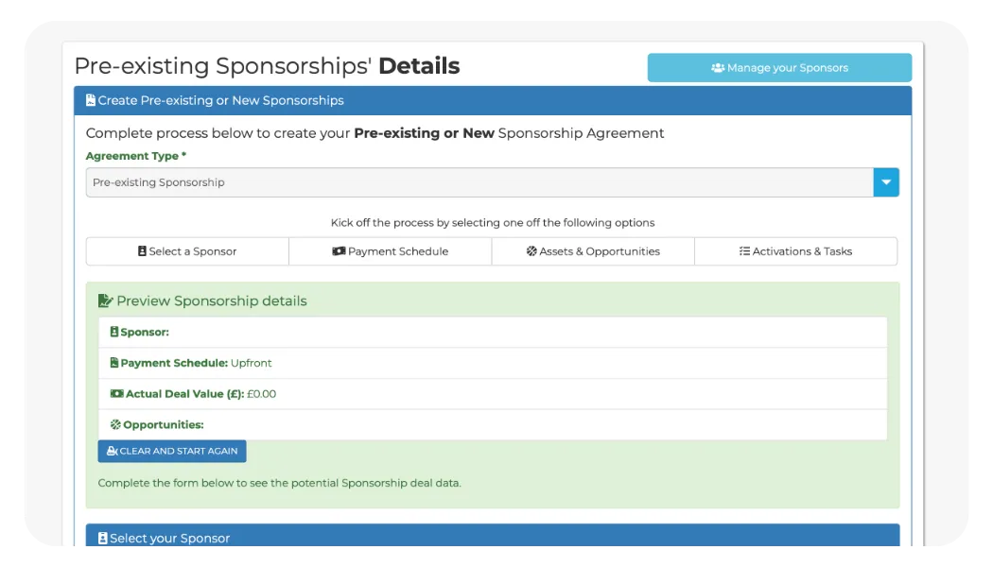Viewport: 993px width, 567px height.
Task: Open the Payment Schedule tab
Action: pos(390,251)
